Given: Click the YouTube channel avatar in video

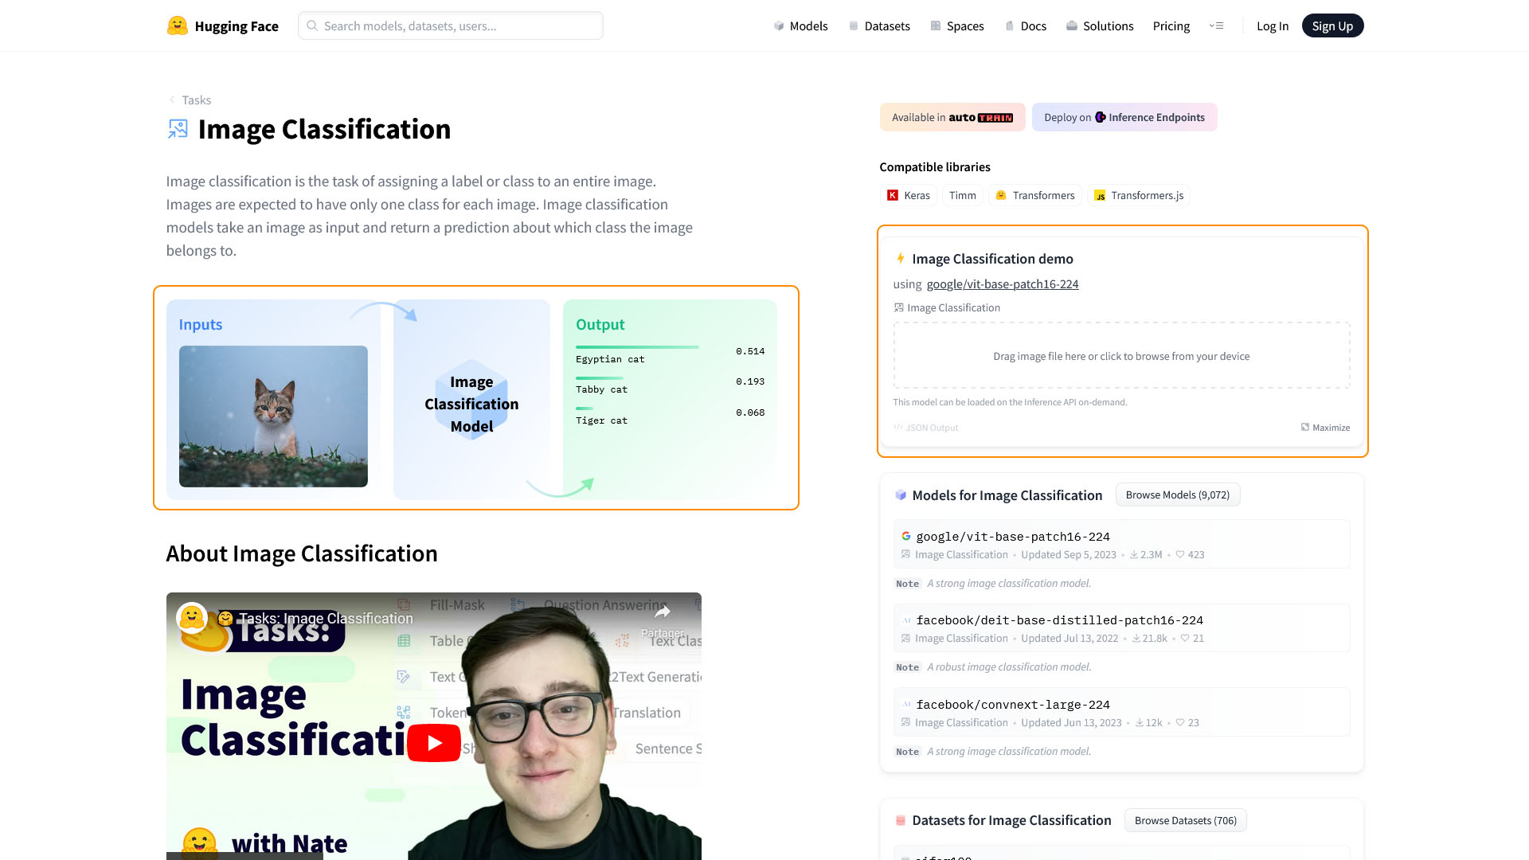Looking at the screenshot, I should [x=192, y=618].
